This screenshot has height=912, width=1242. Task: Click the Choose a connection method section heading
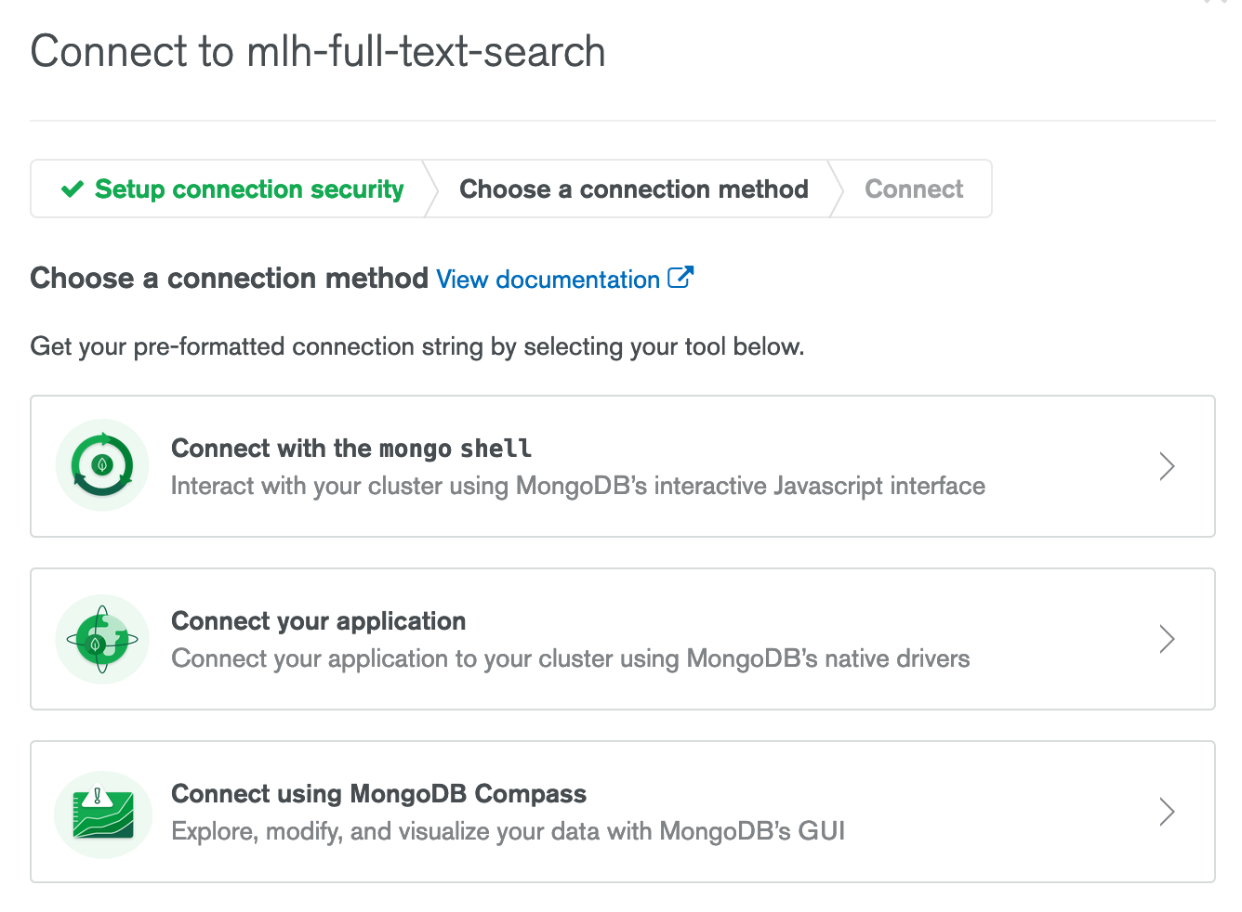pos(228,279)
